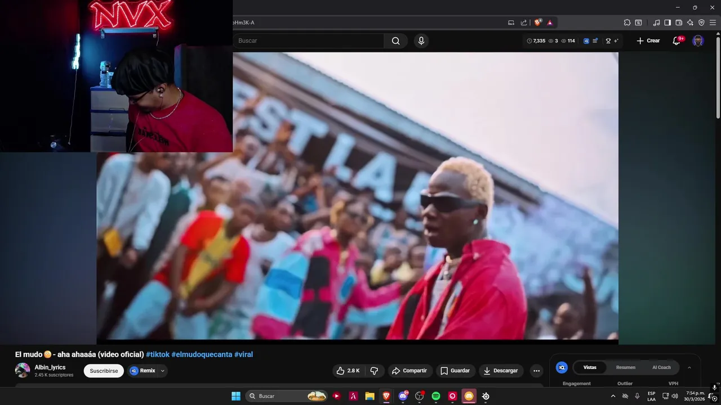Click the Compartir share button
Viewport: 721px width, 405px height.
(x=410, y=371)
